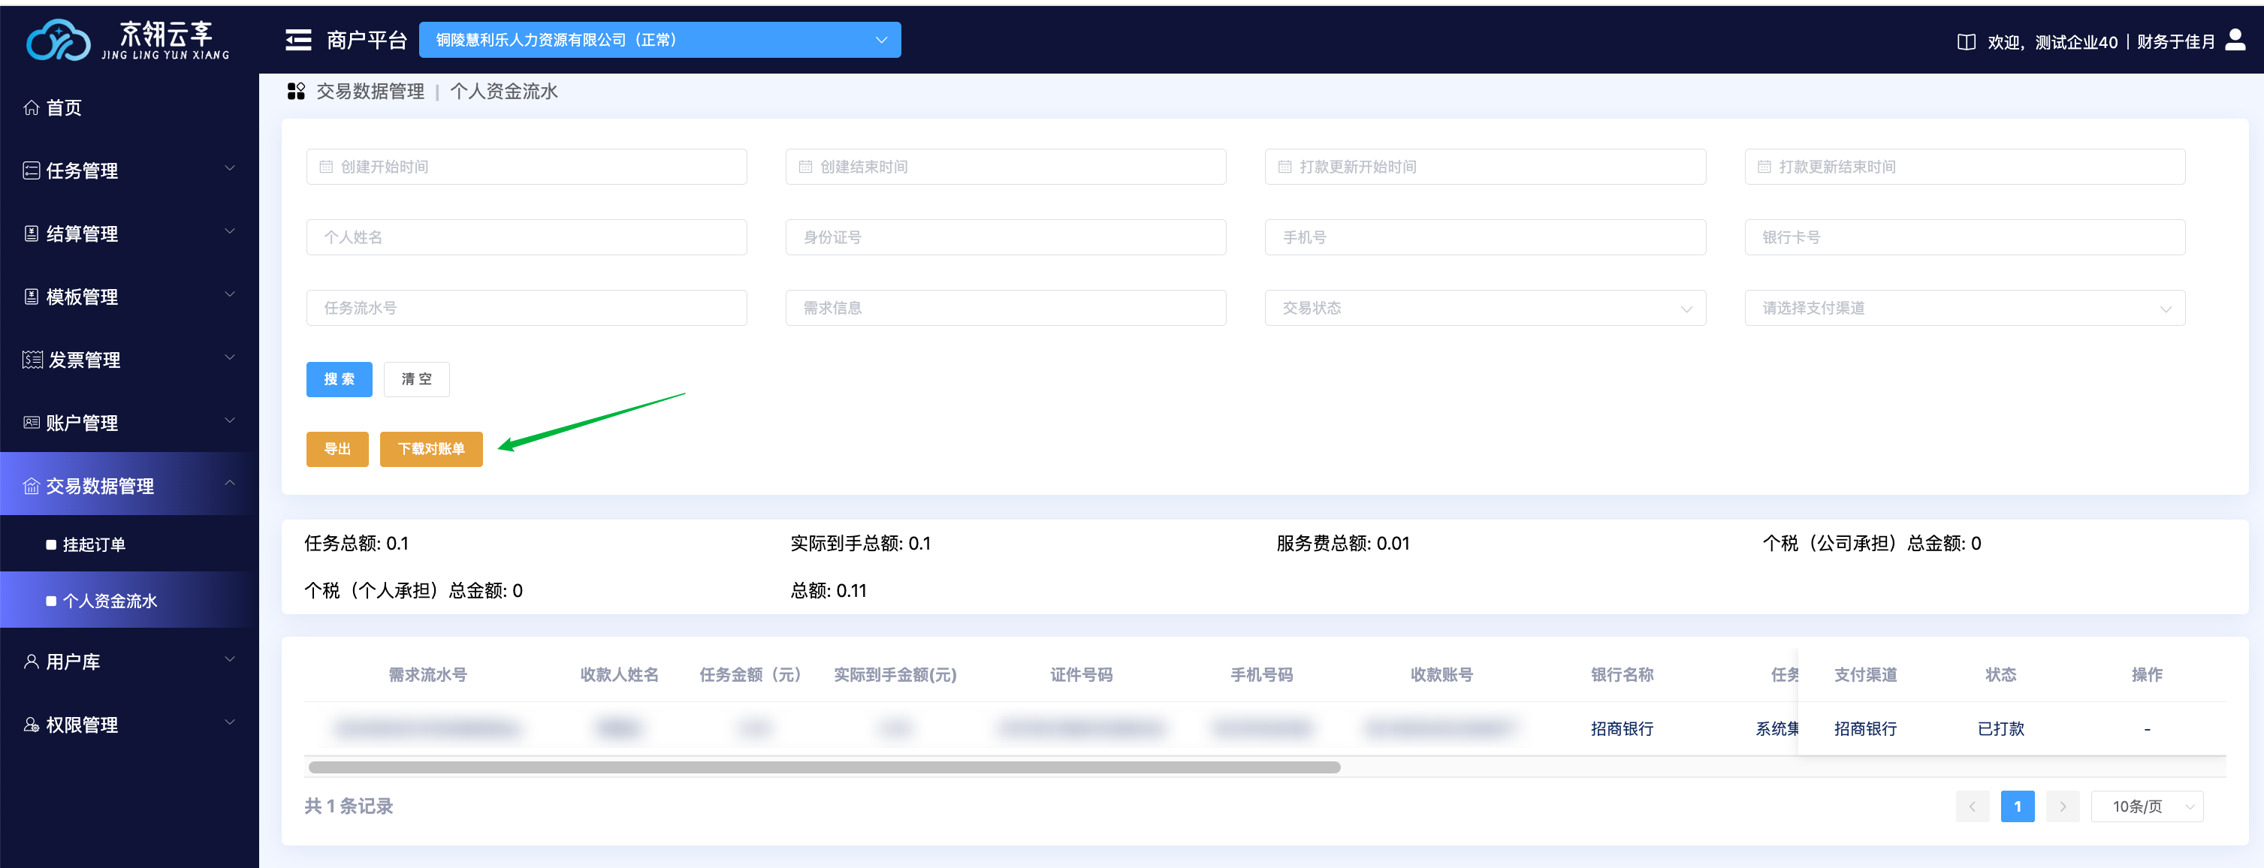
Task: Select 个人资金流水 in sidebar
Action: (110, 601)
